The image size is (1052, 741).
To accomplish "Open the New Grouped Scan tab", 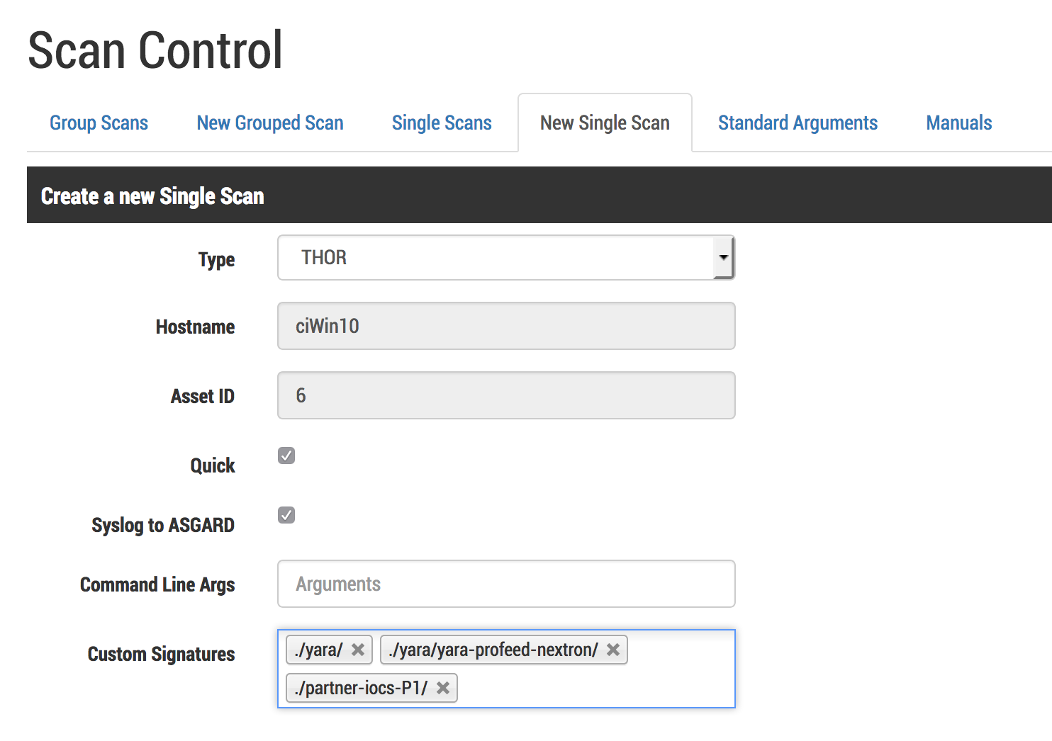I will 269,123.
